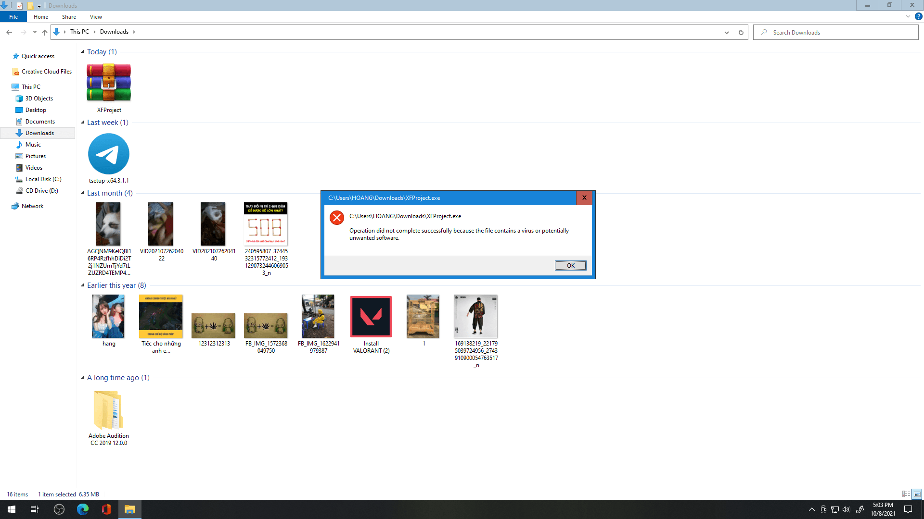The width and height of the screenshot is (924, 519).
Task: Open the Share ribbon tab
Action: pyautogui.click(x=69, y=17)
